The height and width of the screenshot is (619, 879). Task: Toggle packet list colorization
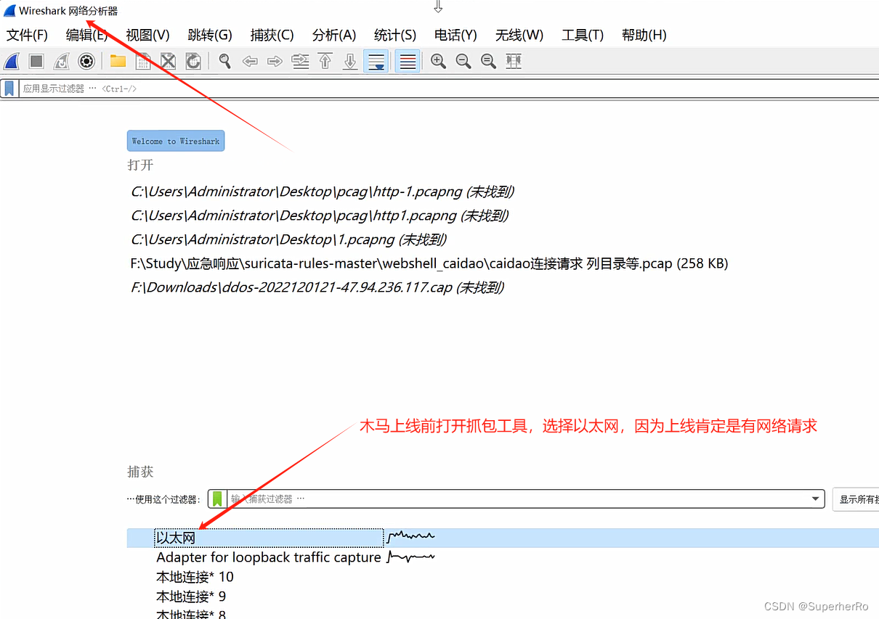(408, 62)
